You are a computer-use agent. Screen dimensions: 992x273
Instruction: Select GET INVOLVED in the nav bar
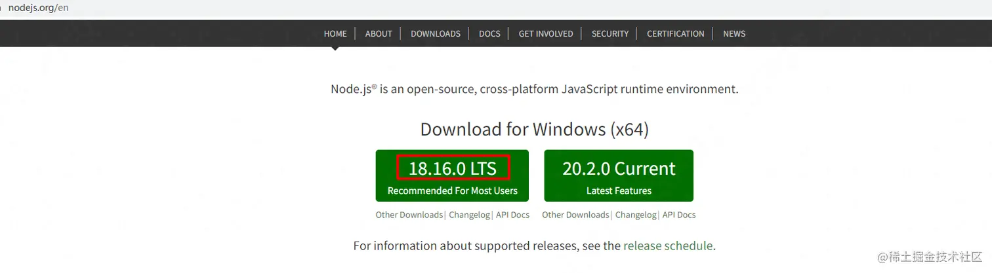click(x=546, y=33)
